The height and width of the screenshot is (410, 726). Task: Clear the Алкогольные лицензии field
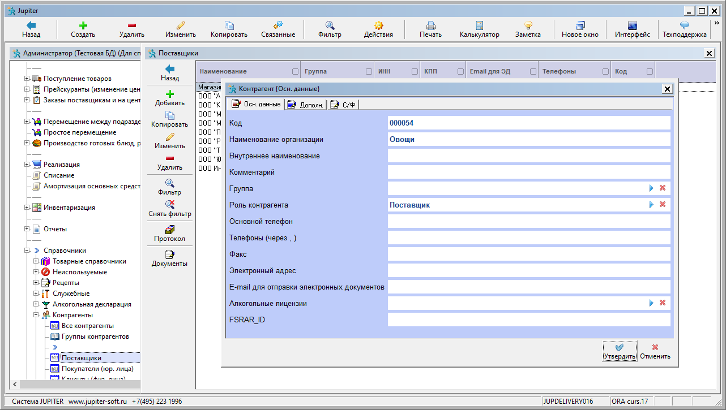pos(663,303)
